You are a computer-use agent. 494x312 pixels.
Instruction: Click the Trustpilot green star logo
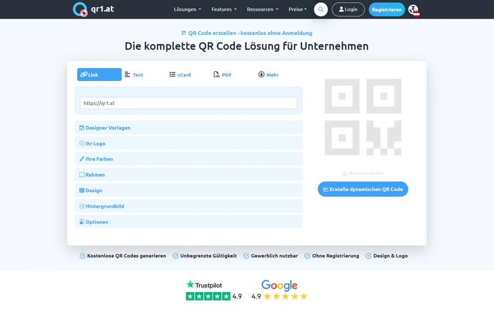tap(190, 285)
